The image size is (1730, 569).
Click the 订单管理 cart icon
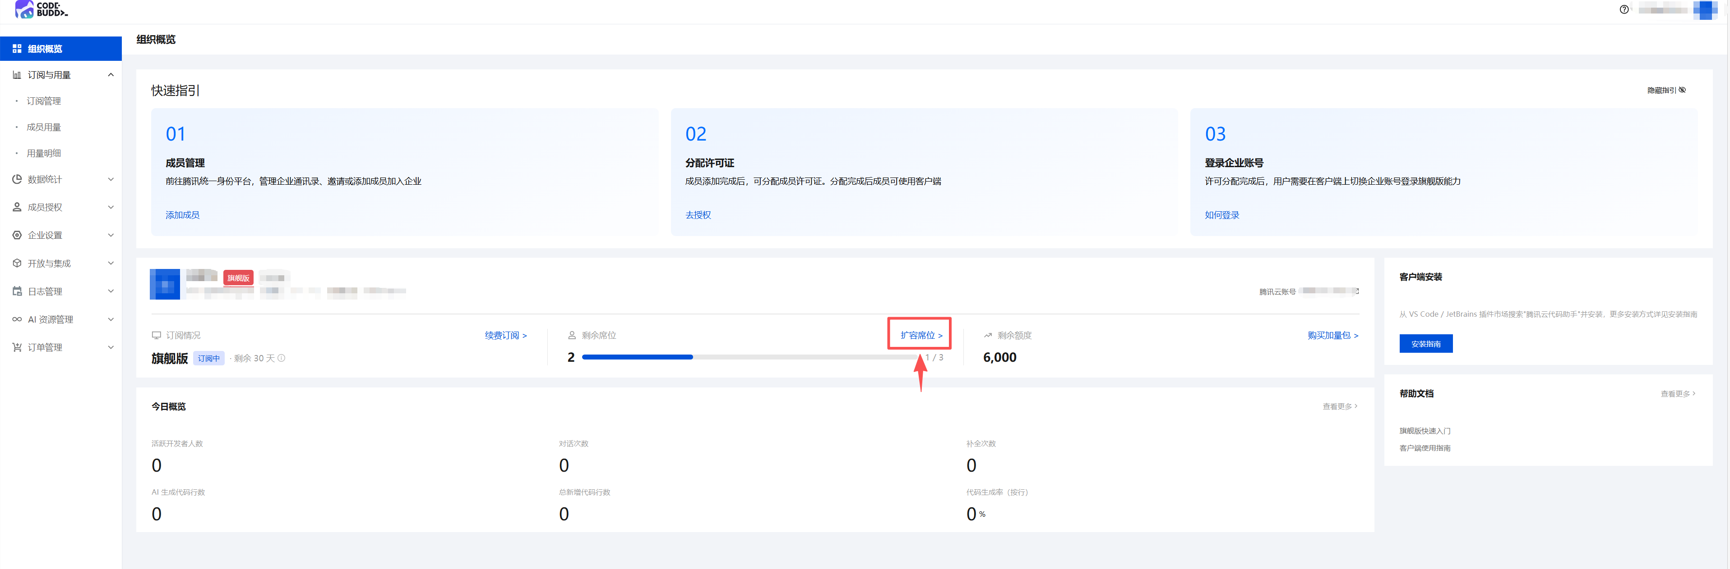coord(17,347)
